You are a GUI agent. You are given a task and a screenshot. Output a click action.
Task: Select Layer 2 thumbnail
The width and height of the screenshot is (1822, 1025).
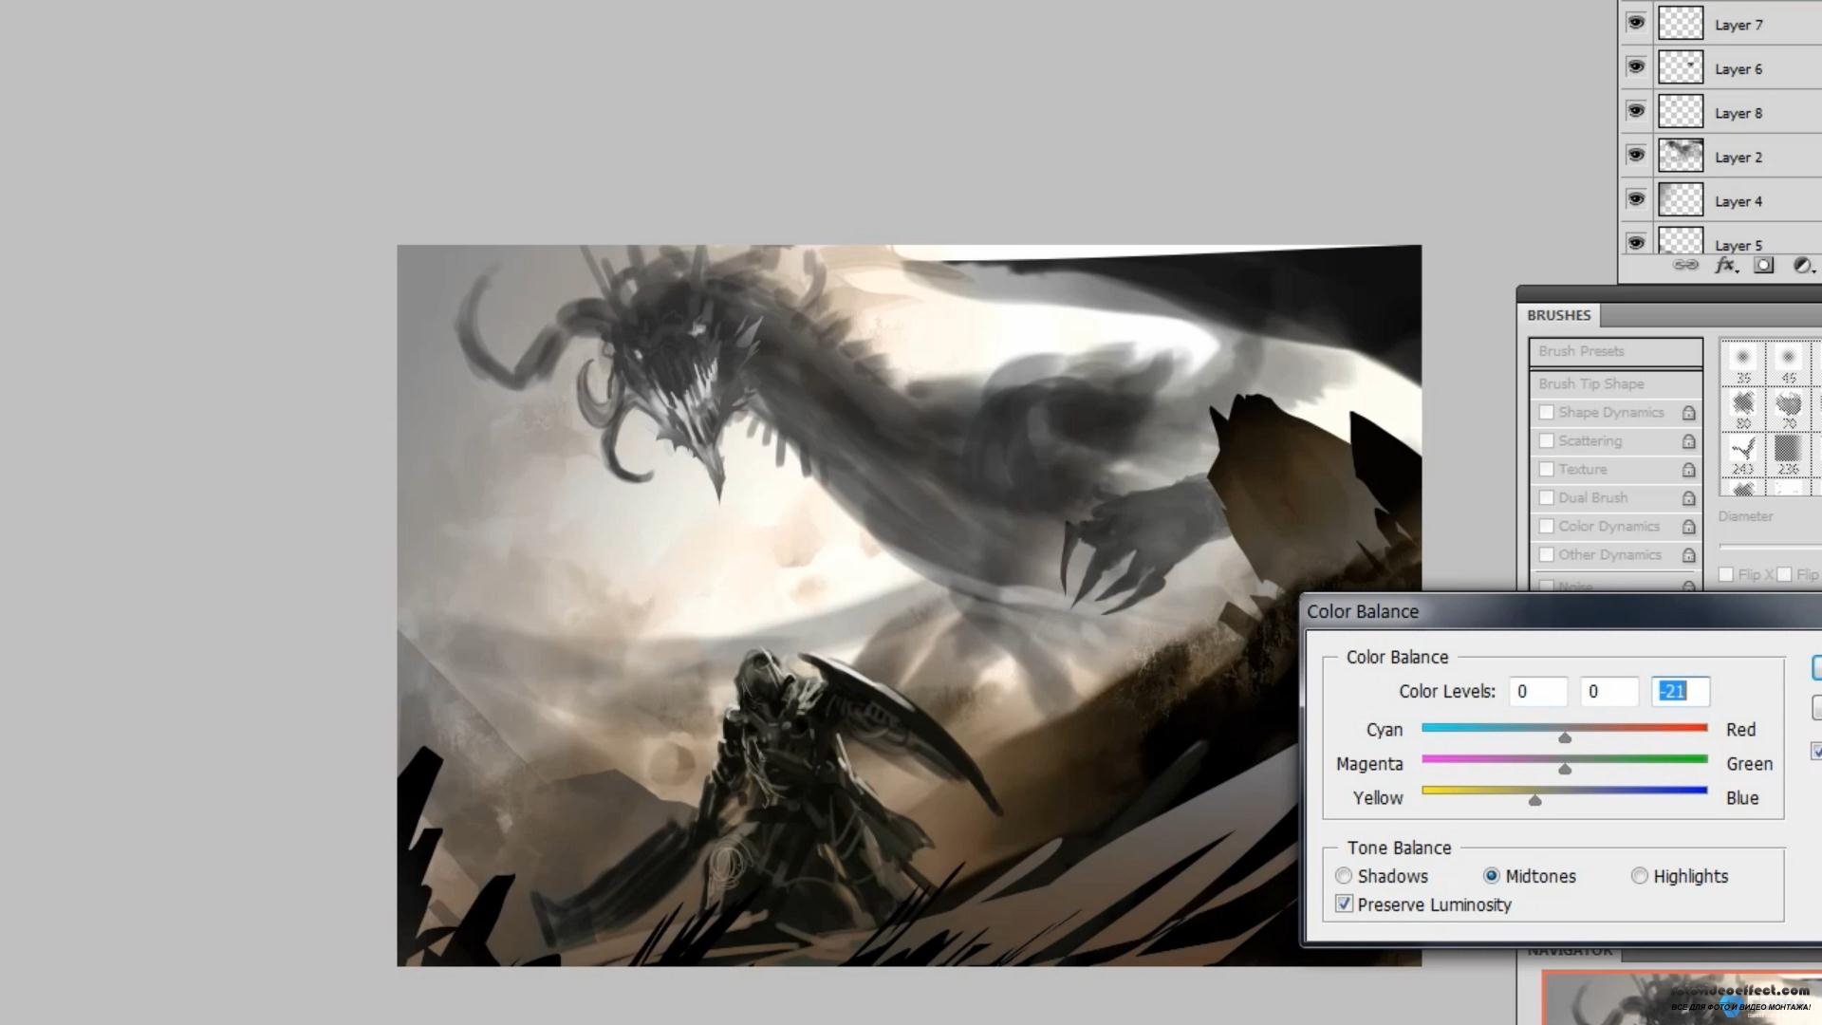click(1681, 156)
